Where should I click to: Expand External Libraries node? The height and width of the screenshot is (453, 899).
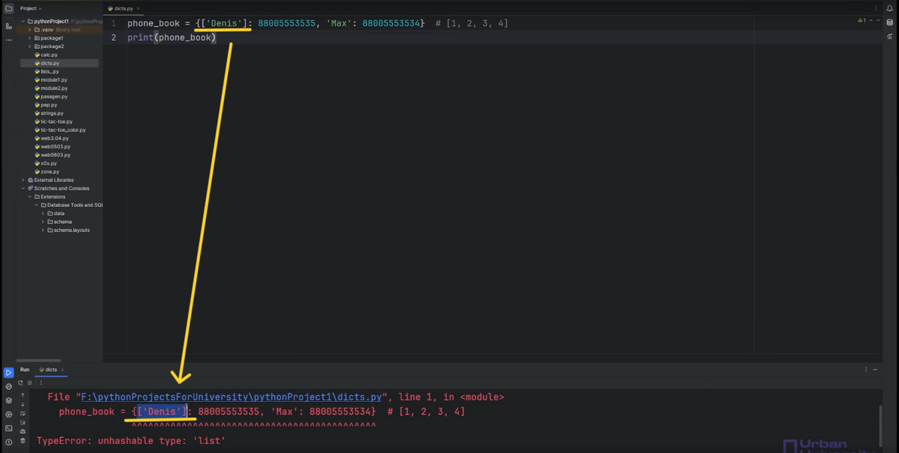23,180
